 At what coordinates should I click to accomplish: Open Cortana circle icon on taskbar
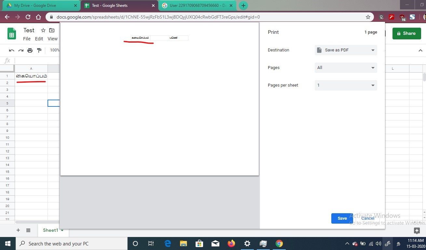click(135, 243)
